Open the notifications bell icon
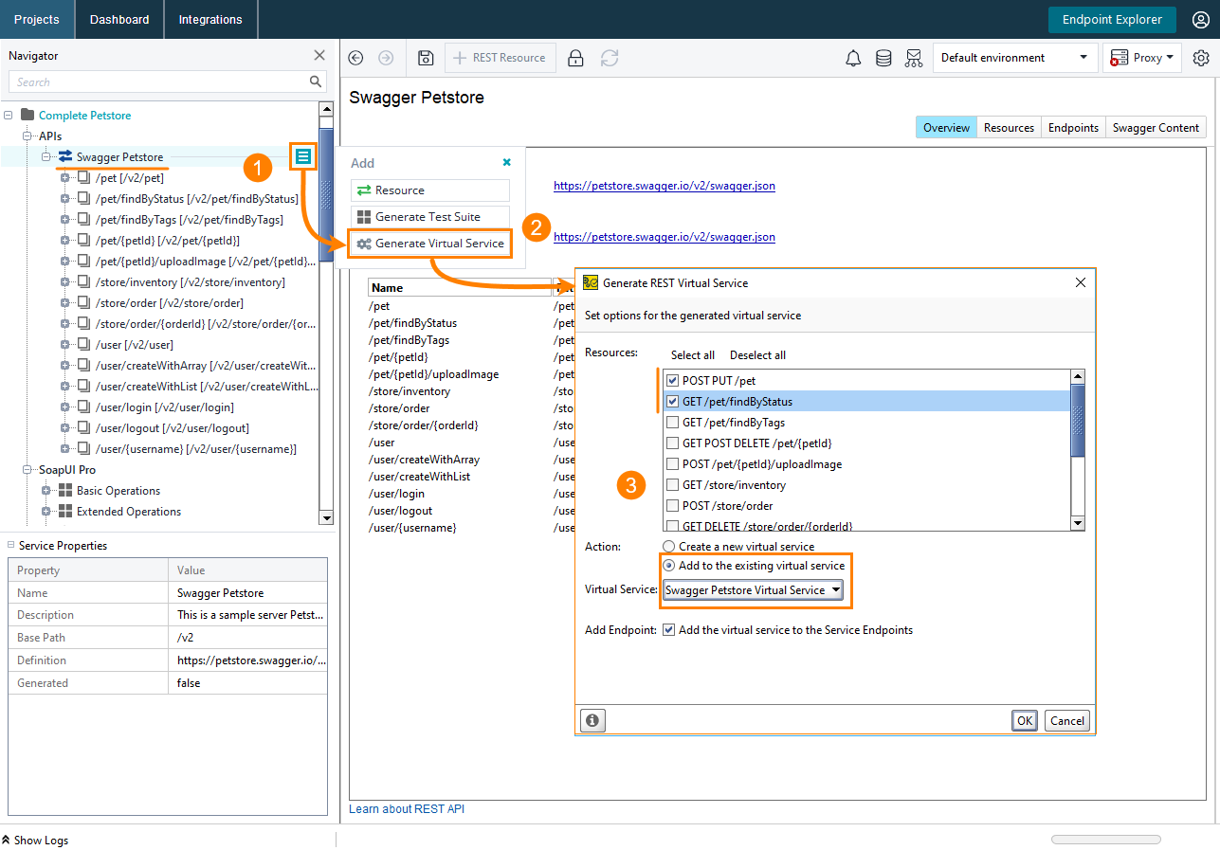The height and width of the screenshot is (850, 1220). click(x=853, y=58)
